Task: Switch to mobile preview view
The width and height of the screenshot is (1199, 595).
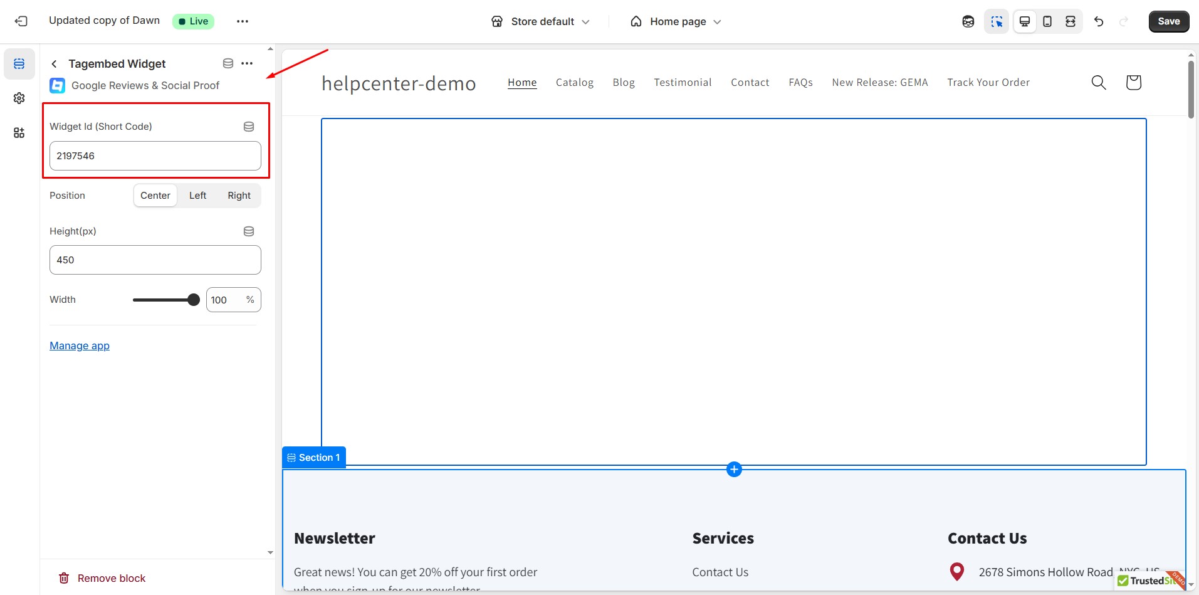Action: [x=1047, y=21]
